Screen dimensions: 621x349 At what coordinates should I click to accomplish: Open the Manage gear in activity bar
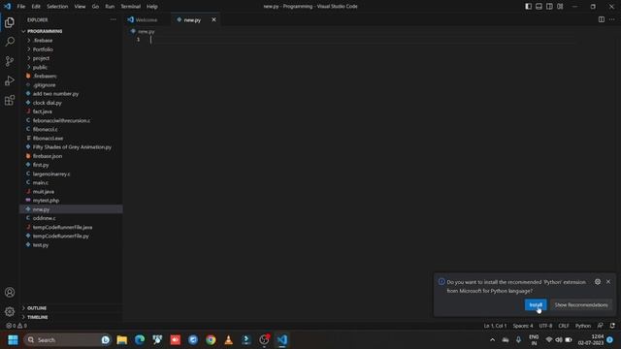pos(10,312)
